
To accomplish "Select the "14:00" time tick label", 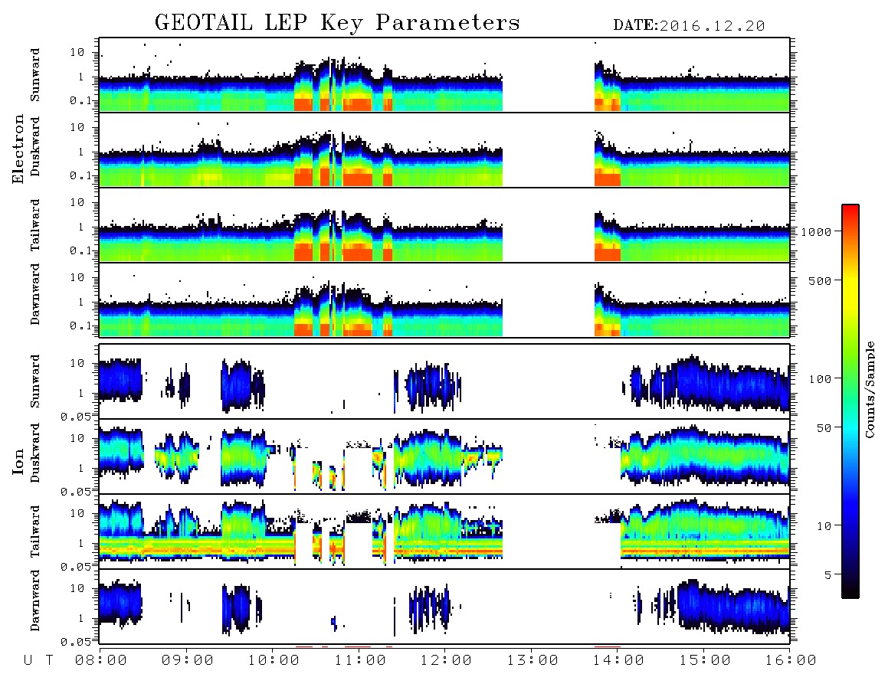I will (618, 660).
